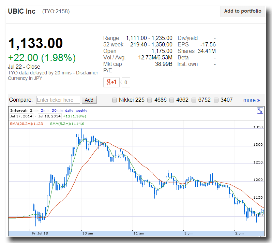This screenshot has width=272, height=243.
Task: Select the Currency in JPY text
Action: tap(25, 78)
